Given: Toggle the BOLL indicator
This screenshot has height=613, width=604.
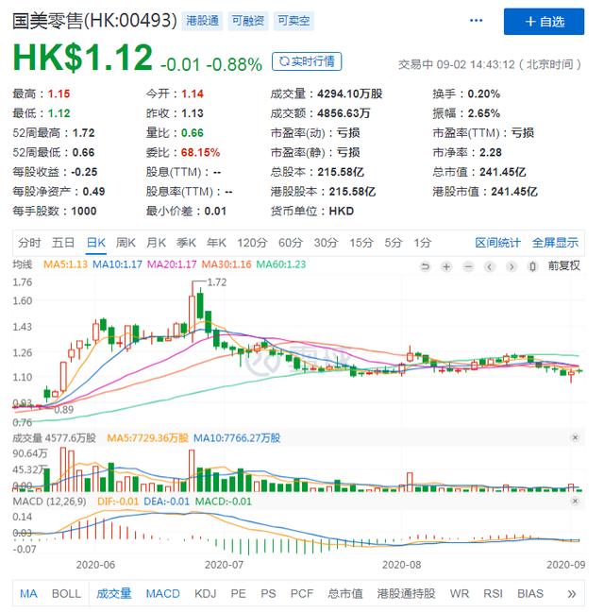Looking at the screenshot, I should tap(66, 594).
